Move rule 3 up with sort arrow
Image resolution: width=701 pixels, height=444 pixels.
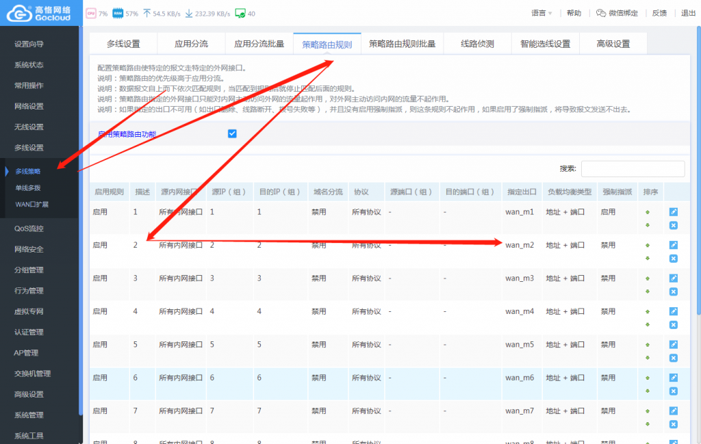[648, 278]
